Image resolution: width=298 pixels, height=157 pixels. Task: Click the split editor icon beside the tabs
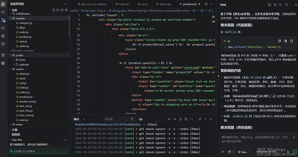tap(206, 4)
